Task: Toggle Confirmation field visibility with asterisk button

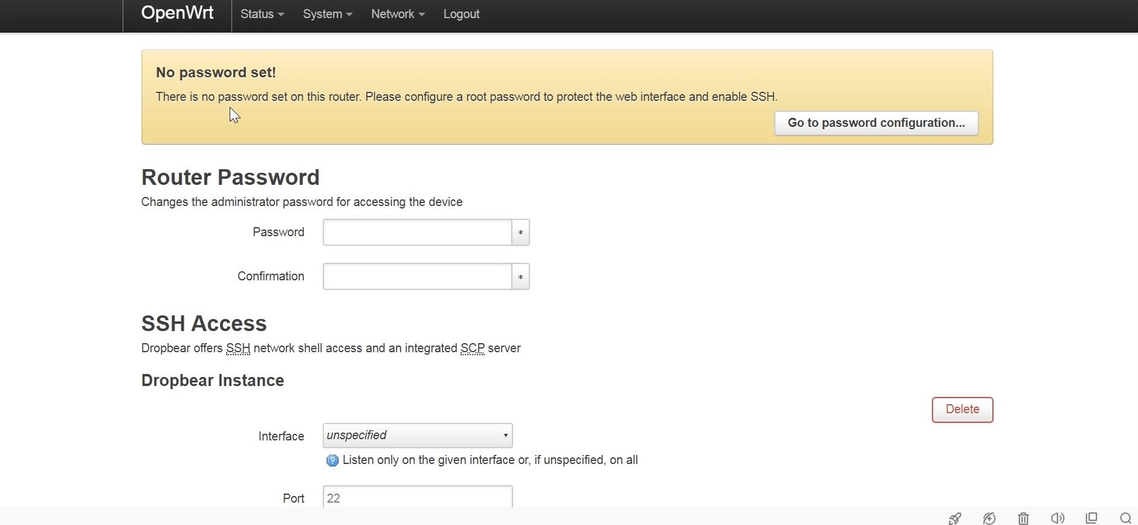Action: click(520, 277)
